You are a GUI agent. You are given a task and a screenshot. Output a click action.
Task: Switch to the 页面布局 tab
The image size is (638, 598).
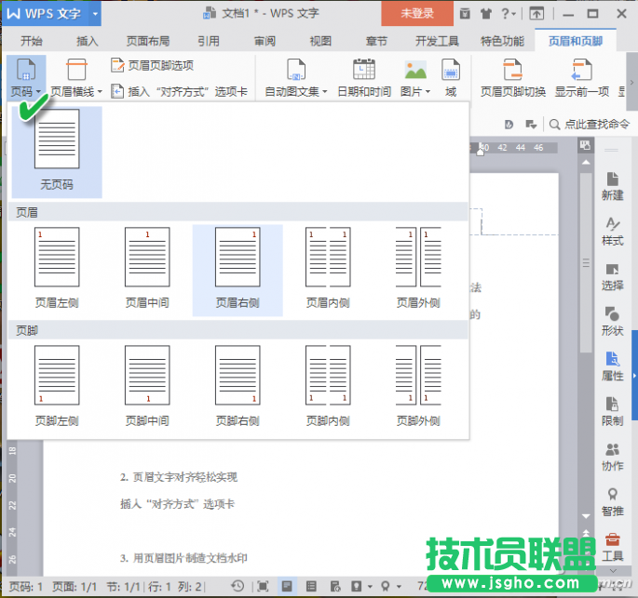pyautogui.click(x=148, y=41)
